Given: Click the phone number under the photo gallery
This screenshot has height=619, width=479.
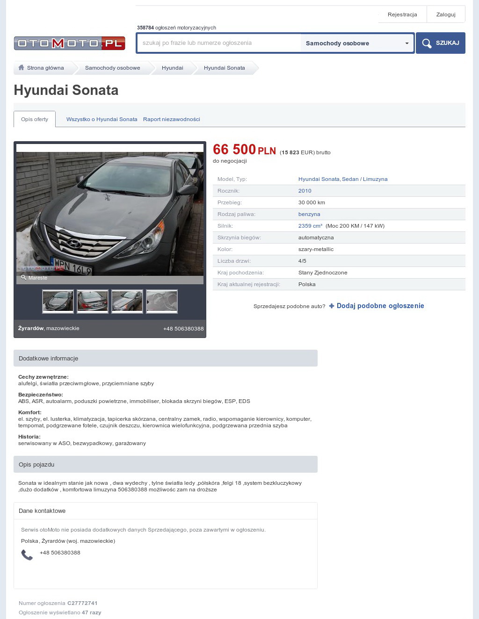Looking at the screenshot, I should pyautogui.click(x=183, y=329).
